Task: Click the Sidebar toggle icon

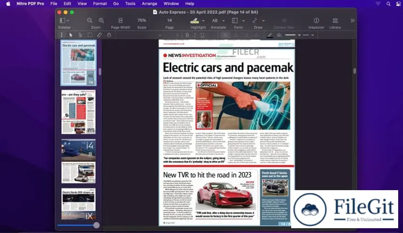Action: [62, 20]
